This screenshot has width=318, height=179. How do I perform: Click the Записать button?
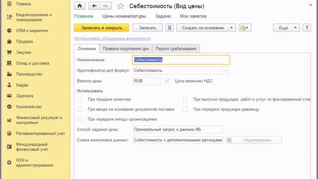(148, 28)
